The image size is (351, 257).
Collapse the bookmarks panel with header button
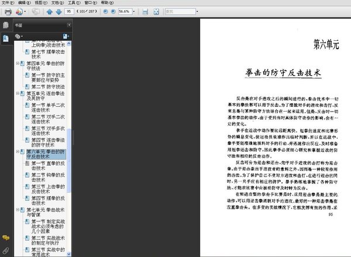69,25
